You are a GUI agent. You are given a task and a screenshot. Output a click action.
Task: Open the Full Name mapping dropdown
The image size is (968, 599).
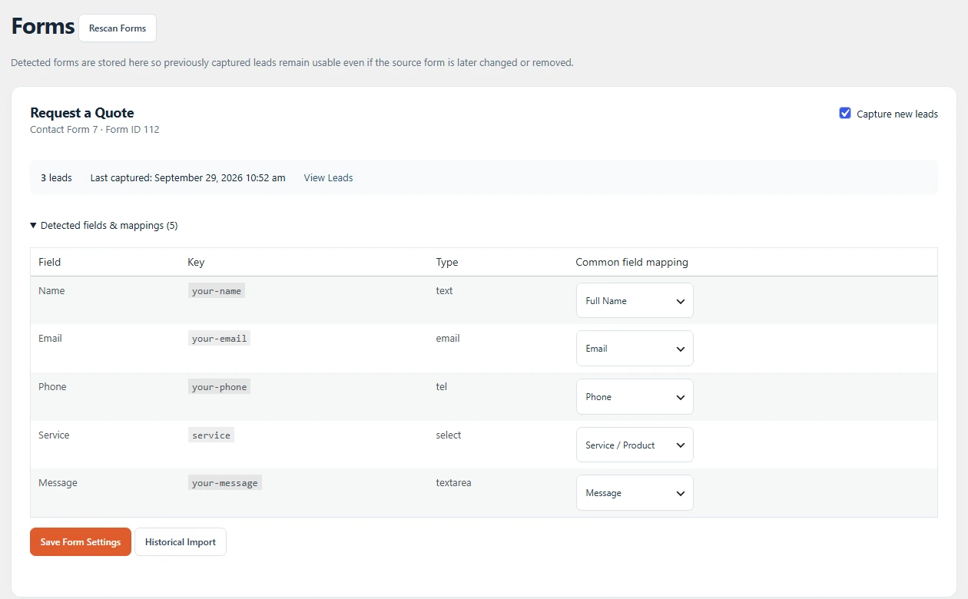[x=635, y=300]
